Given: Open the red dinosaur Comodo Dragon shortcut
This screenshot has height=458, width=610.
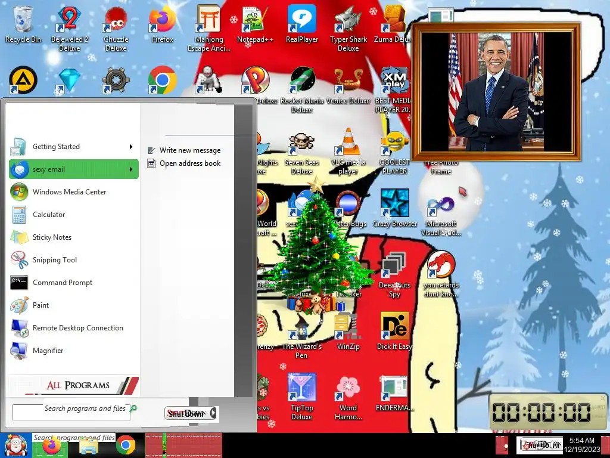Looking at the screenshot, I should [441, 274].
